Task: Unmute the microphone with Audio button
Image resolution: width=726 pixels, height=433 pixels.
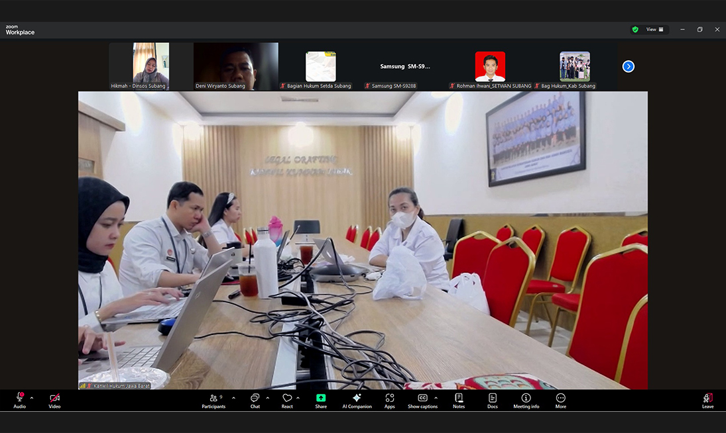Action: pos(20,399)
